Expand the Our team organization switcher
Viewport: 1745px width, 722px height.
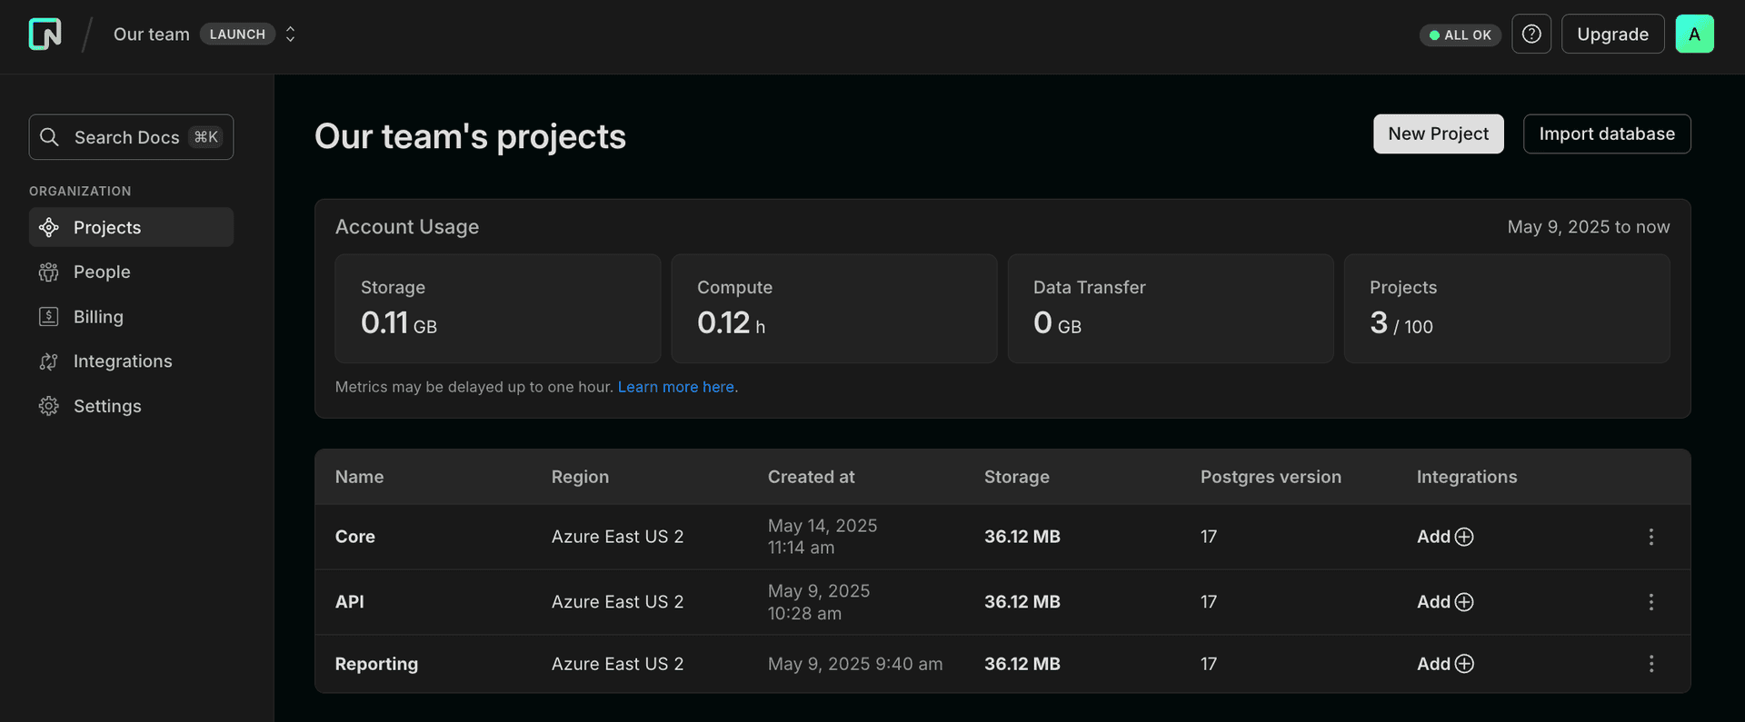290,35
